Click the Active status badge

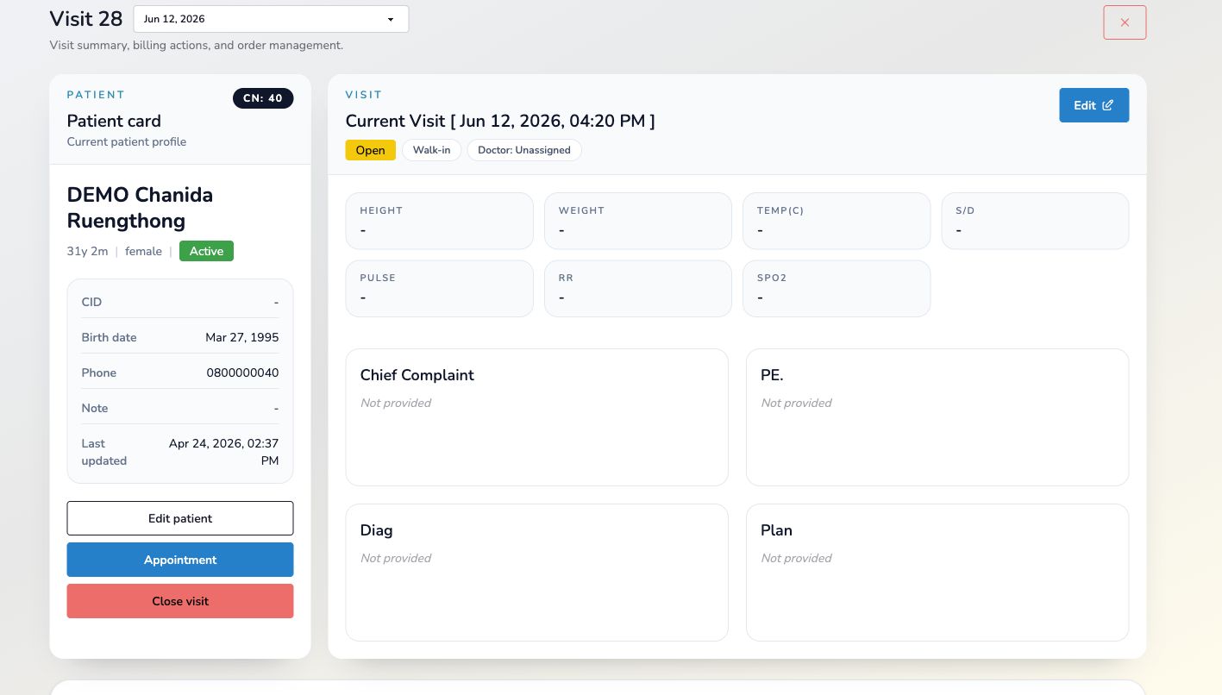point(206,251)
